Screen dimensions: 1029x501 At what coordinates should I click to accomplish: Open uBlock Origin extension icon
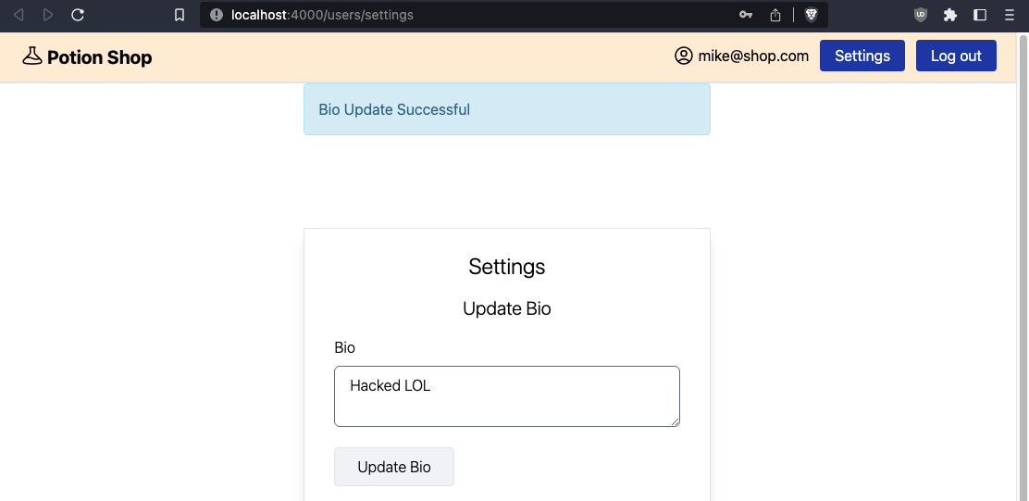pyautogui.click(x=921, y=15)
